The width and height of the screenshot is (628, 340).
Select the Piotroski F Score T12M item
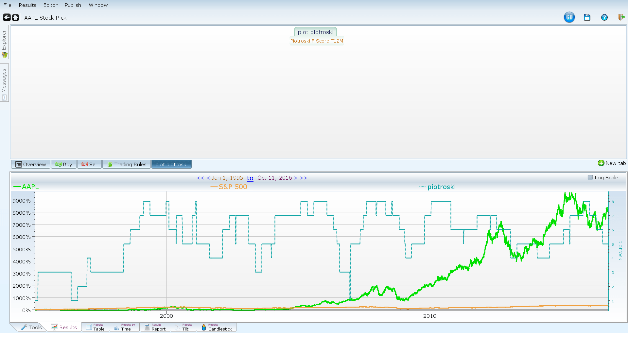317,41
